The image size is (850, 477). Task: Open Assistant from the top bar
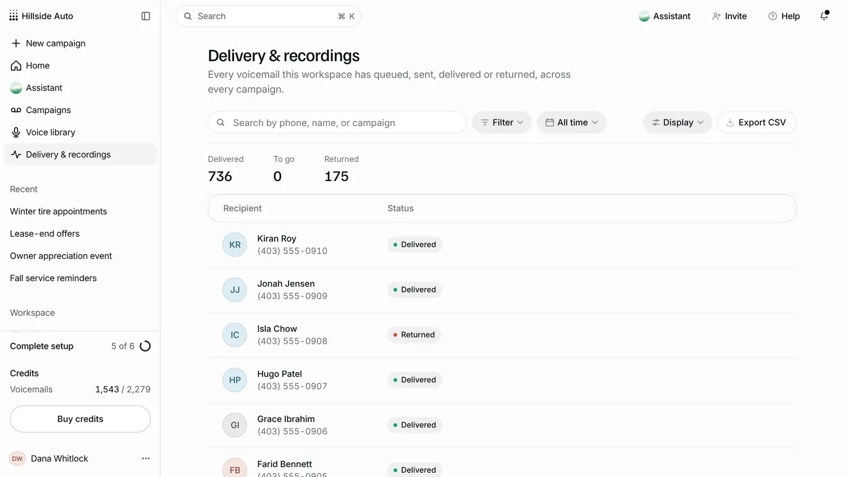point(665,16)
